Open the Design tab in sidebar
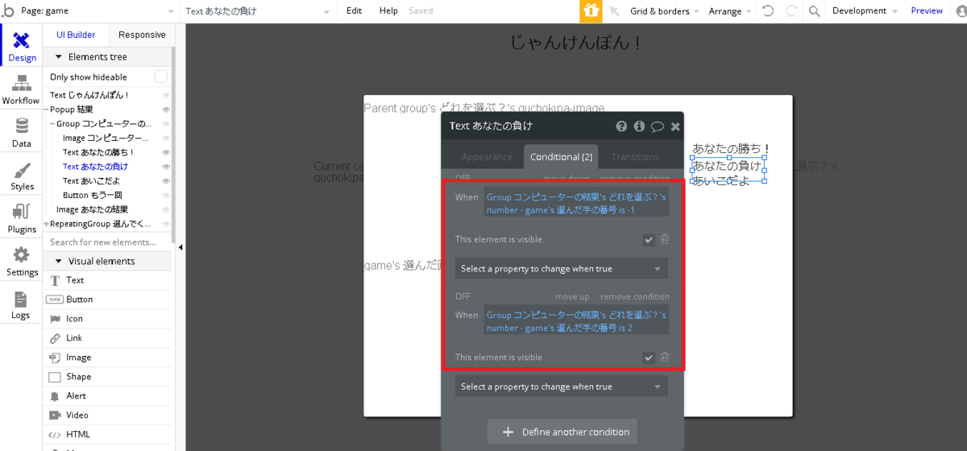The height and width of the screenshot is (451, 967). (22, 47)
